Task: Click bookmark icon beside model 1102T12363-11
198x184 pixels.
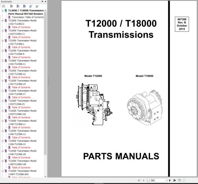Action: (x=6, y=31)
